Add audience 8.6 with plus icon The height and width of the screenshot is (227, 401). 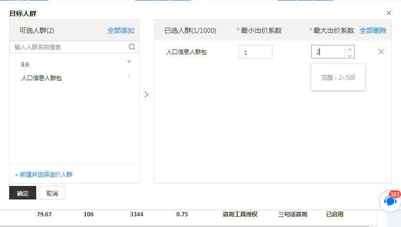coord(129,62)
